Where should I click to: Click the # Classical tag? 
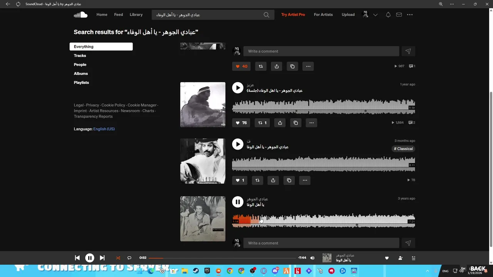403,149
